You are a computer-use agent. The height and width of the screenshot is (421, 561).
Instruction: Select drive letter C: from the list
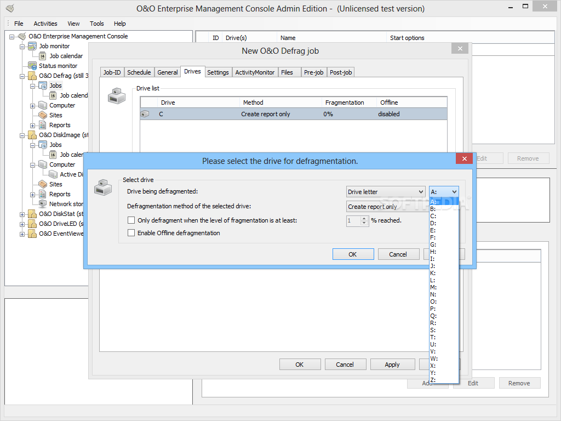(444, 216)
